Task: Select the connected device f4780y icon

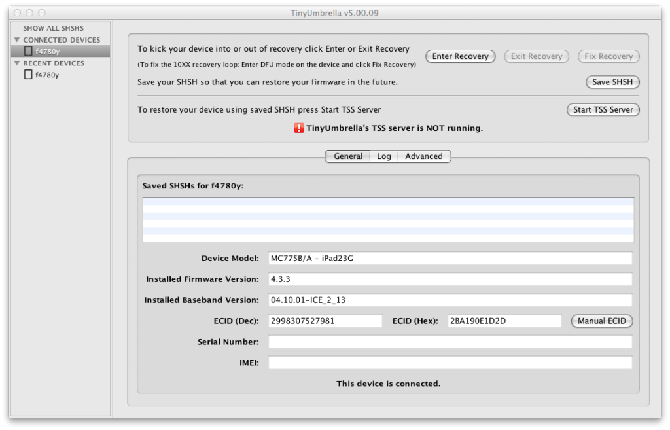Action: (x=28, y=51)
